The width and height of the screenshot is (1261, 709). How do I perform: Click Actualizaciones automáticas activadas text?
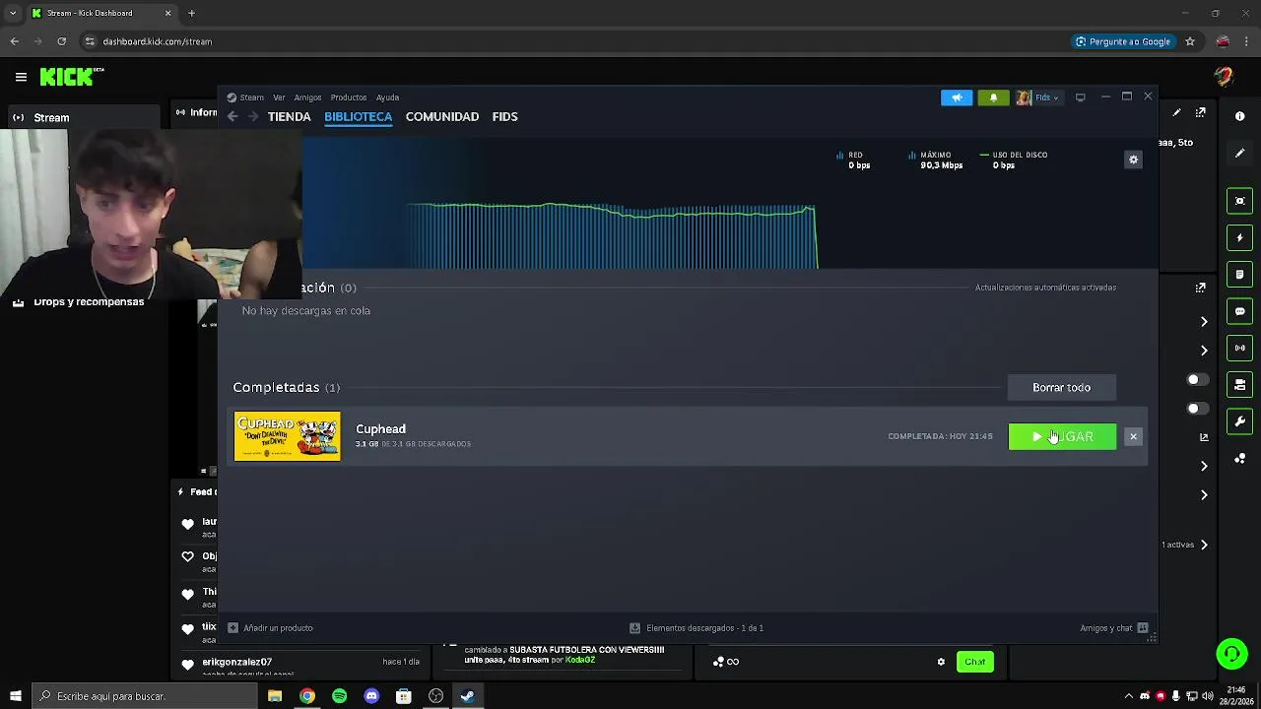click(1045, 288)
